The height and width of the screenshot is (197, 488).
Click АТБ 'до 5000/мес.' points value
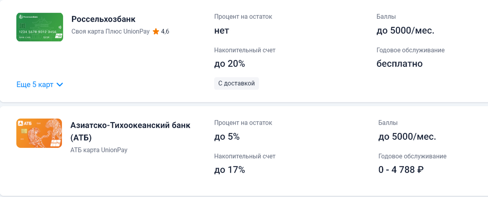(407, 137)
